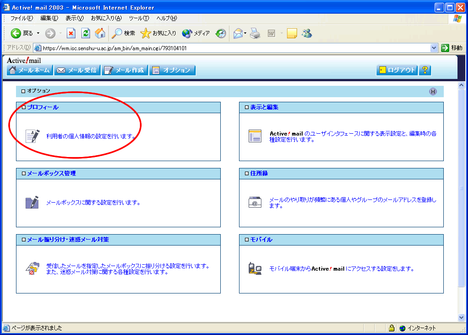Click the user interface display settings description link
This screenshot has width=468, height=335.
tap(353, 136)
